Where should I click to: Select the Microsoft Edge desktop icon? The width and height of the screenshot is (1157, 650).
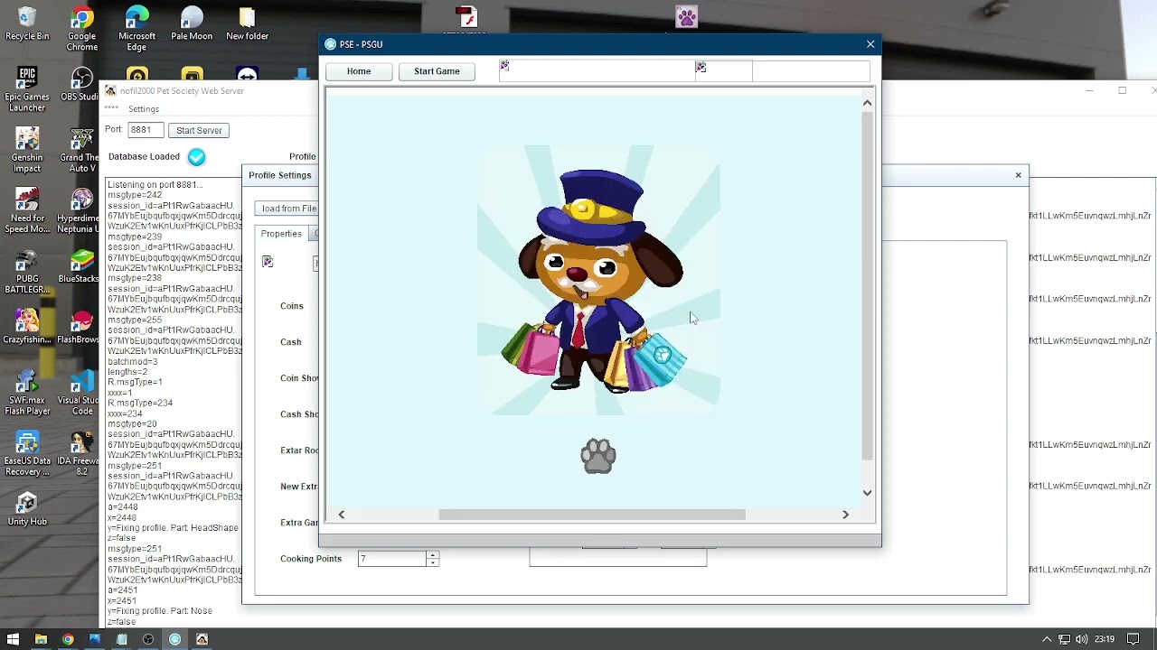click(x=137, y=30)
